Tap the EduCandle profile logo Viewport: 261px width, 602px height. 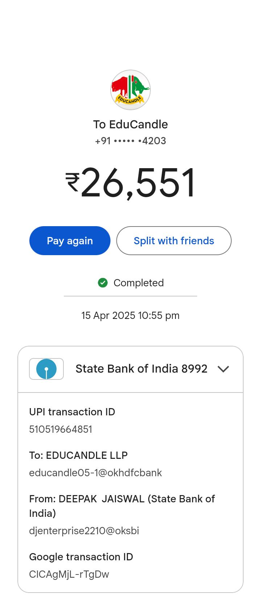[x=130, y=90]
